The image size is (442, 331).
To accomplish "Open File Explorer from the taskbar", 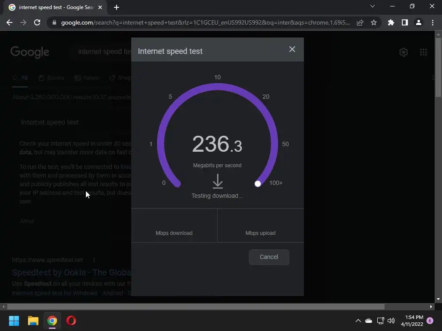I will (x=33, y=321).
